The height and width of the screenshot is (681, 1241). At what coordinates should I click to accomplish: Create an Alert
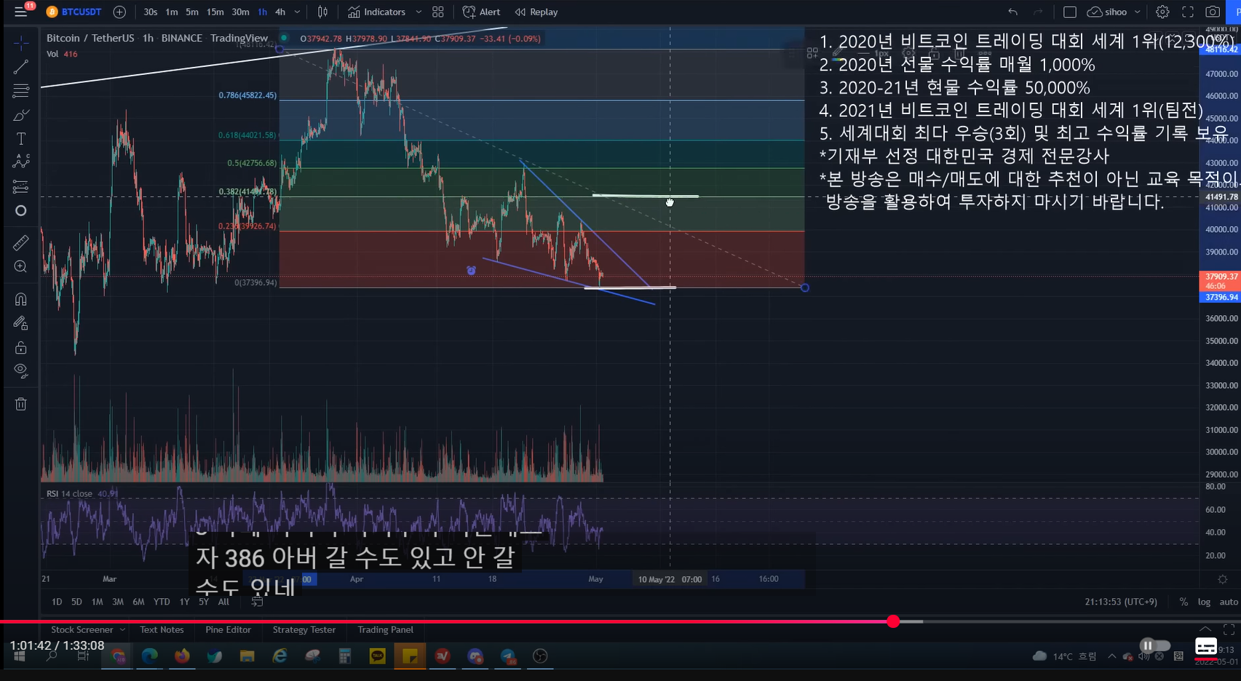[481, 12]
